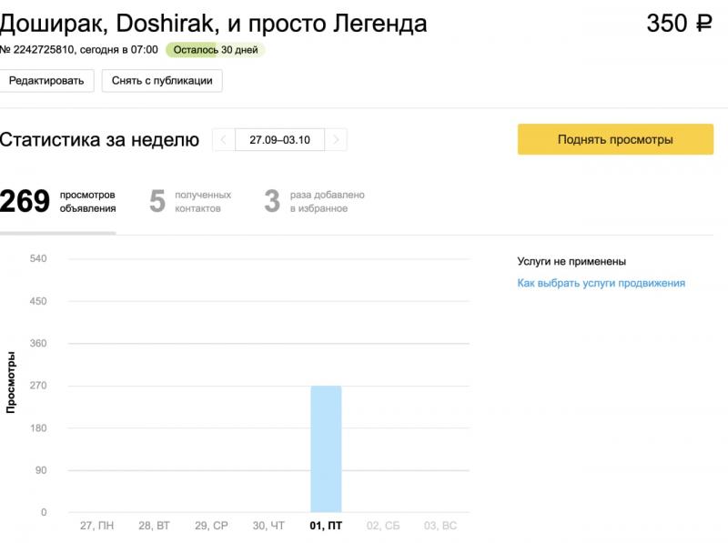
Task: Click the listing title Доширак, Doshirak
Action: (x=213, y=24)
